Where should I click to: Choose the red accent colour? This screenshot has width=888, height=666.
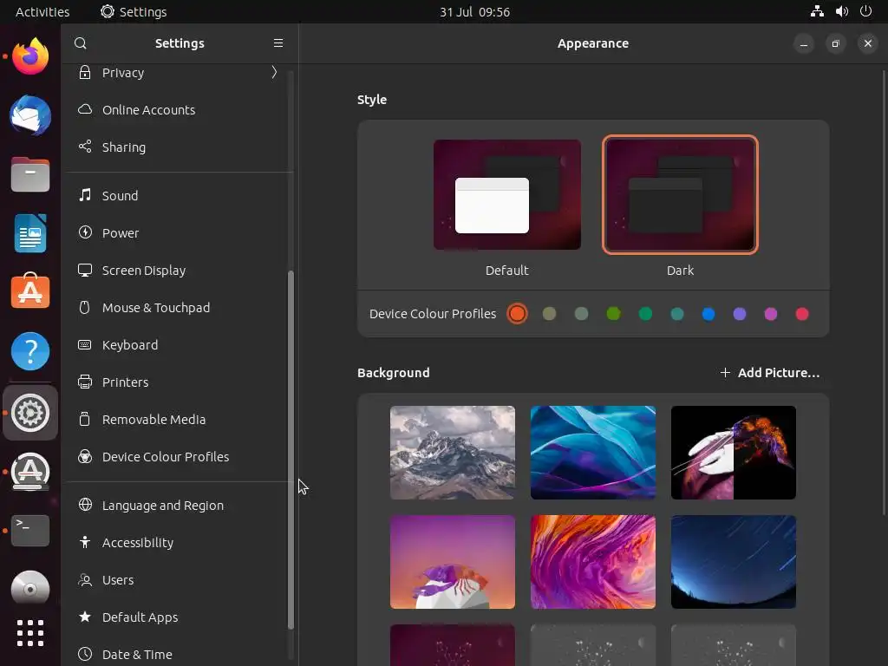click(x=802, y=314)
